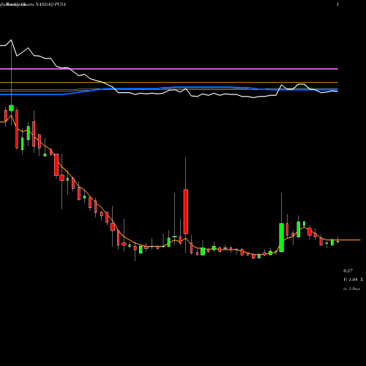Click the first green candle under the long wick

point(11,108)
